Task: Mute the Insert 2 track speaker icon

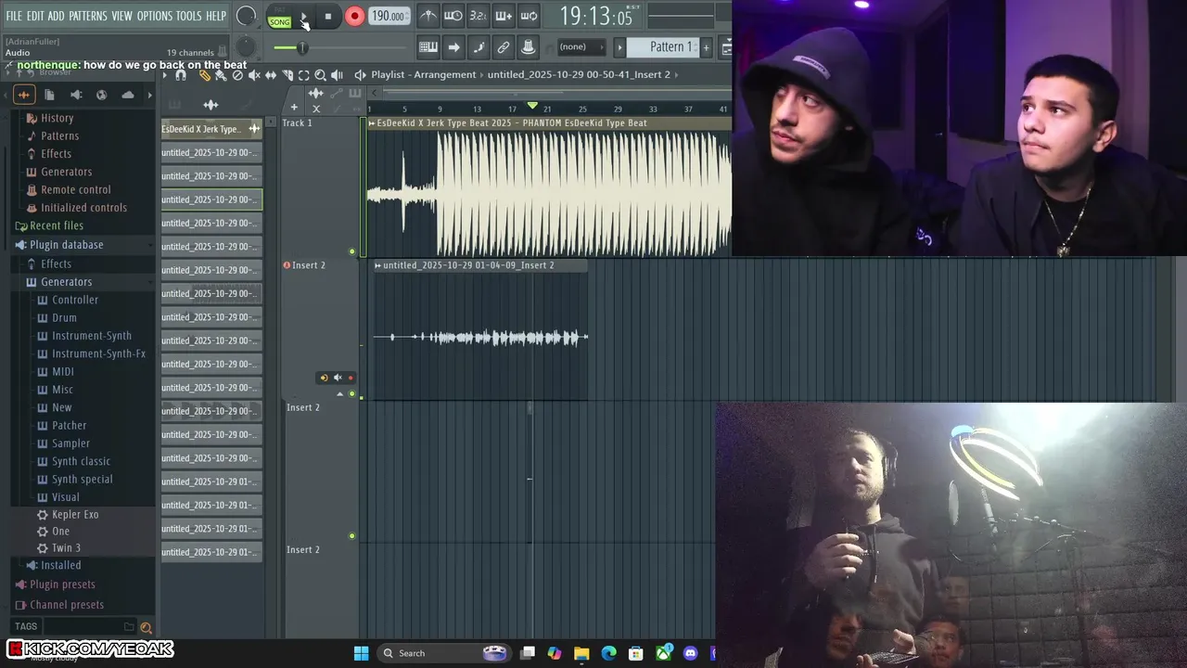Action: pyautogui.click(x=338, y=378)
